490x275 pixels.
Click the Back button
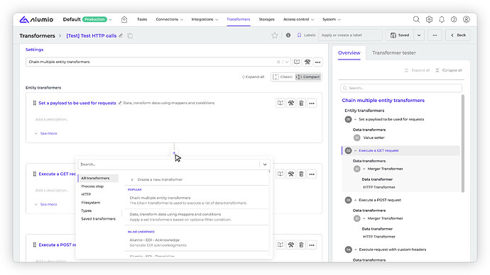[x=458, y=35]
